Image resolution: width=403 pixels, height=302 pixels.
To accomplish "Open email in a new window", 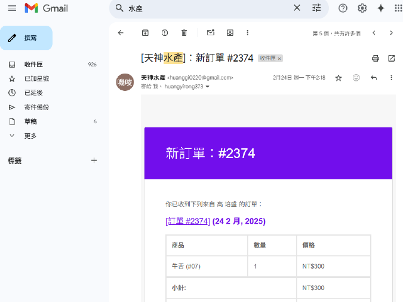I will click(x=392, y=59).
